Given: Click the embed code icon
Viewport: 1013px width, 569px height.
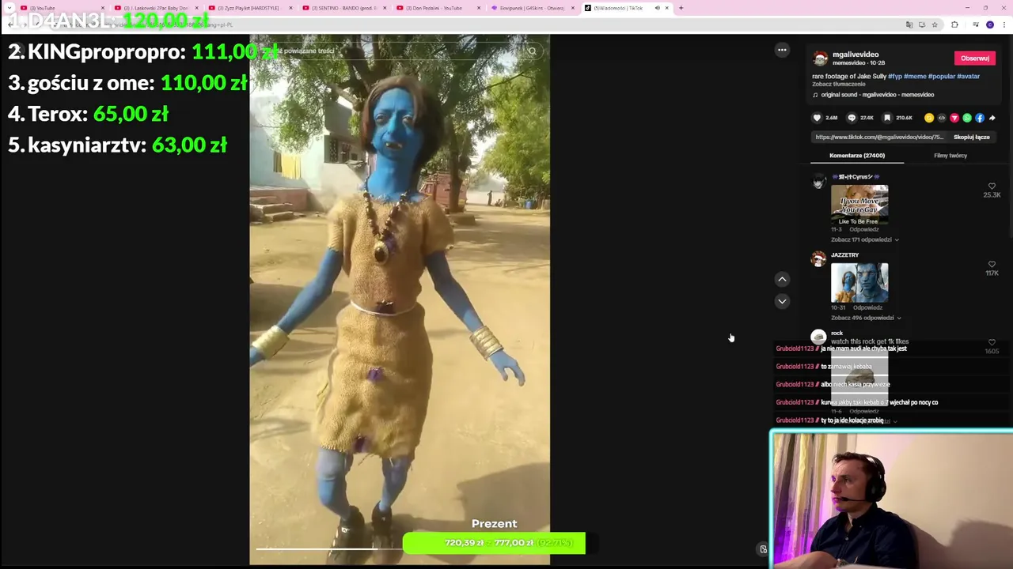Looking at the screenshot, I should [x=942, y=118].
